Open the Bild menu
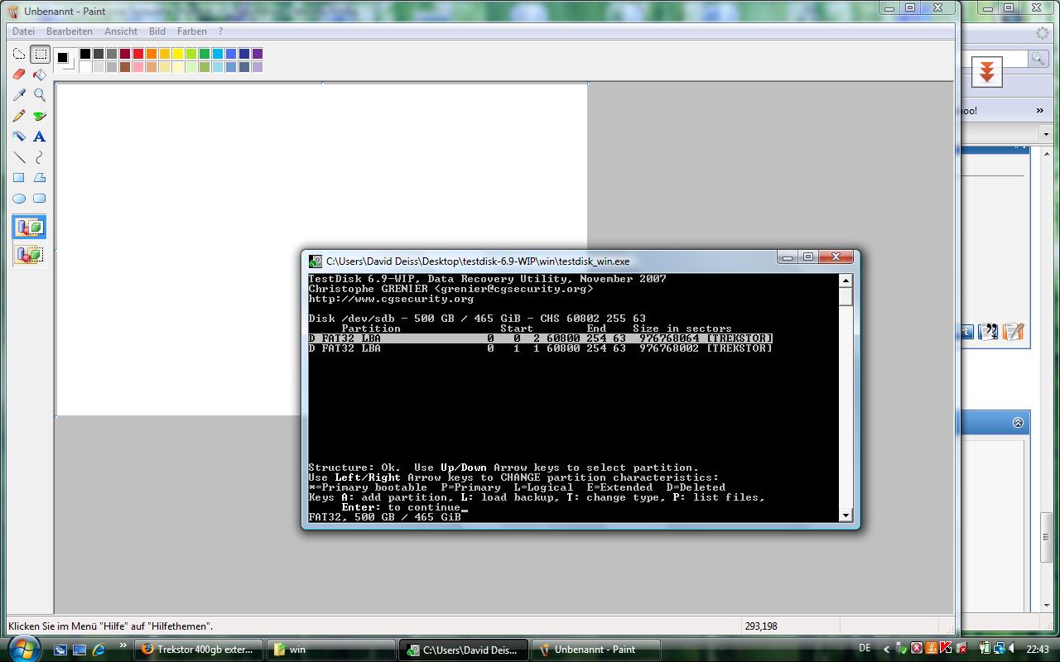This screenshot has height=662, width=1060. [157, 31]
